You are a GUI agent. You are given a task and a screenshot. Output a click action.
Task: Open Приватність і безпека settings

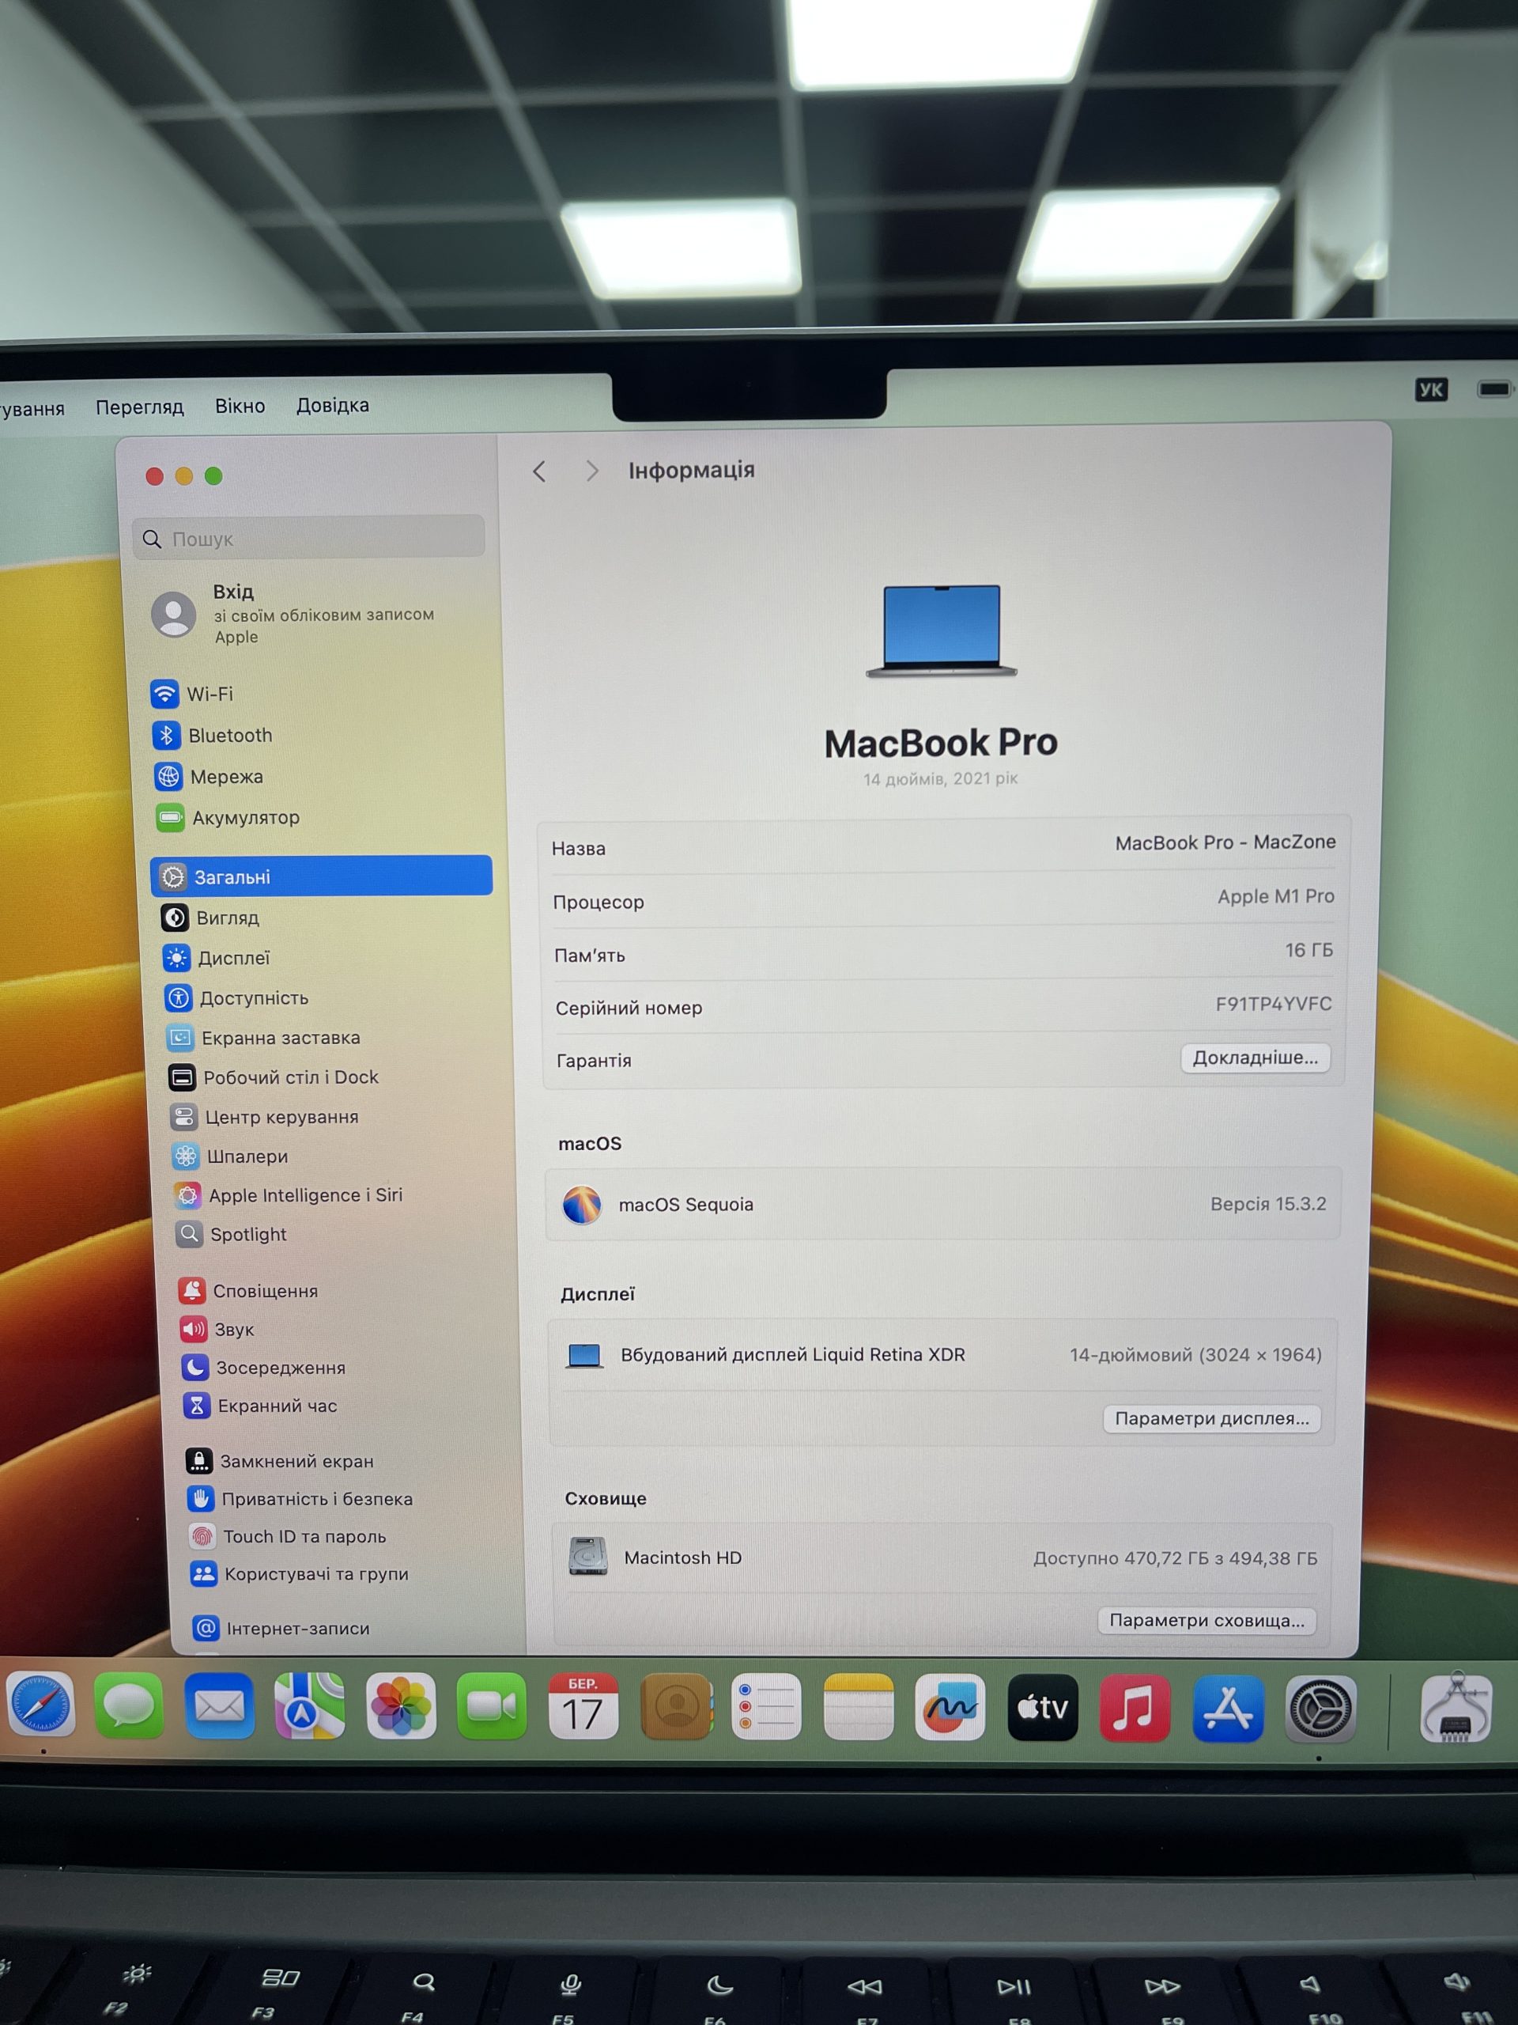pyautogui.click(x=300, y=1499)
